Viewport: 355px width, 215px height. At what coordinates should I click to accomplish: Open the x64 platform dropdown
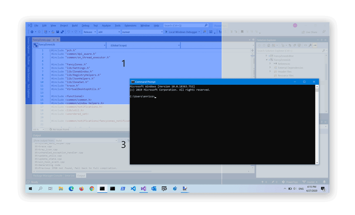coord(109,32)
